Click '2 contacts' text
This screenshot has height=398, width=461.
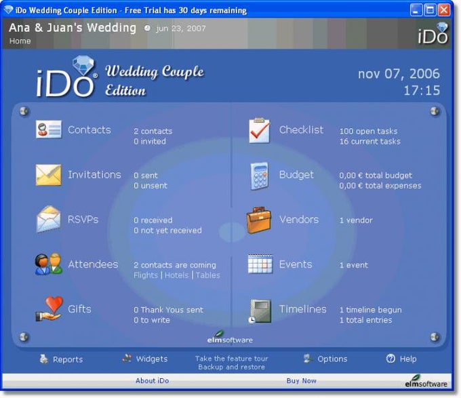point(153,131)
